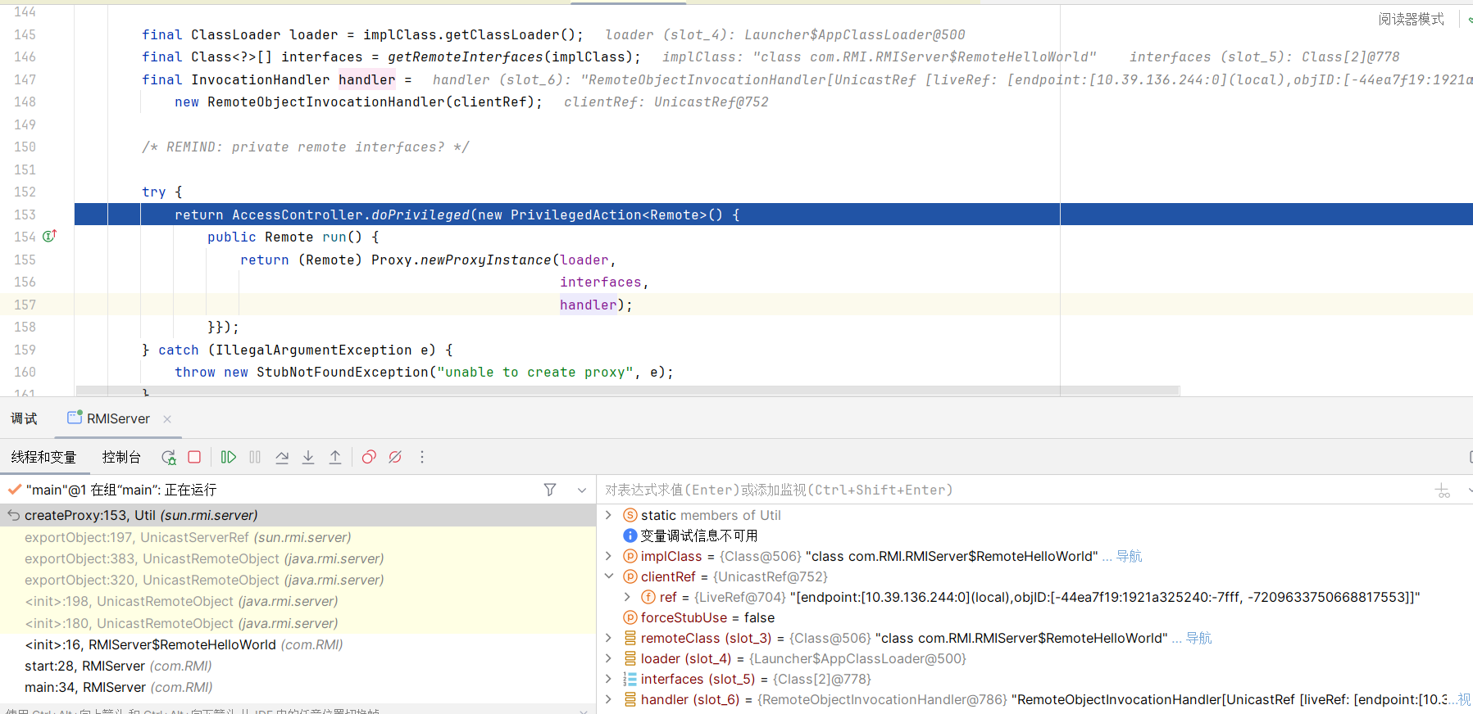Click 'handler' variable on line 147
The image size is (1473, 714).
point(366,79)
